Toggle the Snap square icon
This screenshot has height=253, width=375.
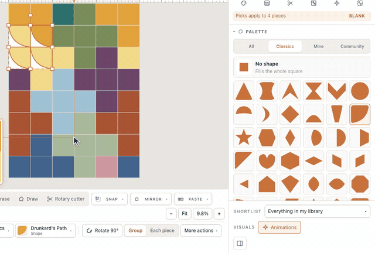click(x=98, y=199)
